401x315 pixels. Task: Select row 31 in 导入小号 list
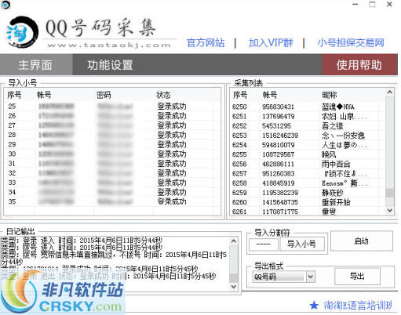pos(112,164)
